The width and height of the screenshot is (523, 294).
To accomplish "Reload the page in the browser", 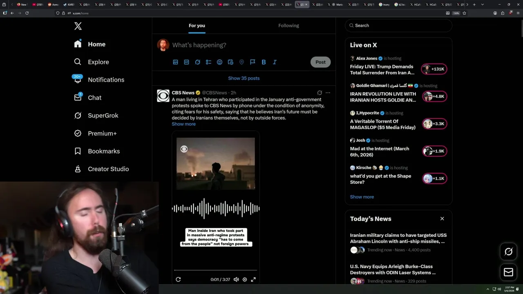I will (x=27, y=13).
